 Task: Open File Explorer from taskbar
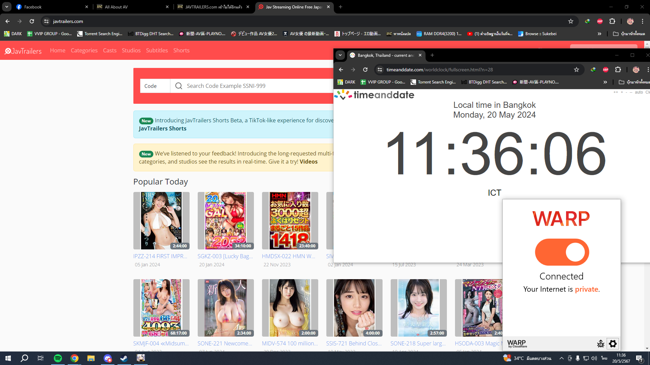tap(91, 358)
